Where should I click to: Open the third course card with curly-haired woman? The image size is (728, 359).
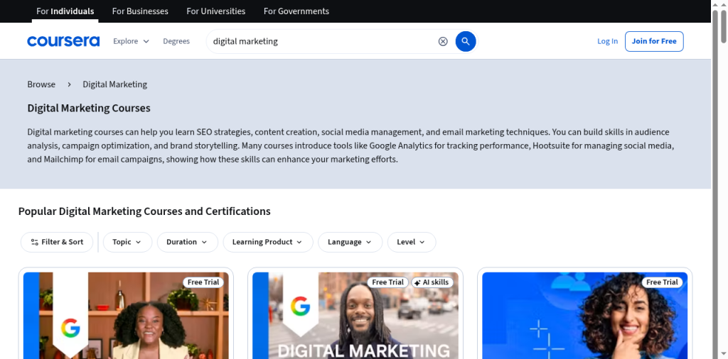click(584, 316)
